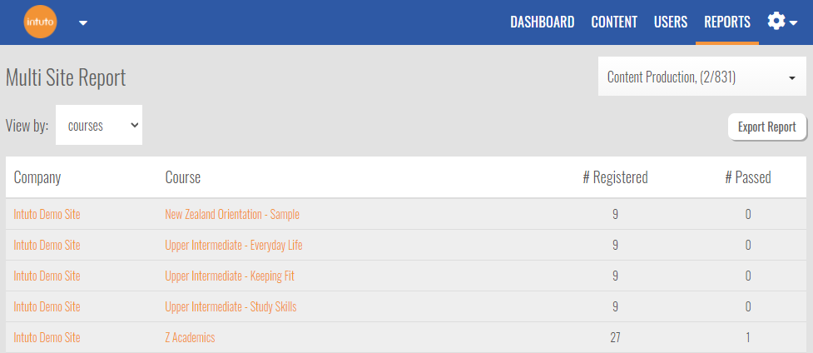The width and height of the screenshot is (813, 353).
Task: Open the Content Production site selector
Action: point(701,77)
